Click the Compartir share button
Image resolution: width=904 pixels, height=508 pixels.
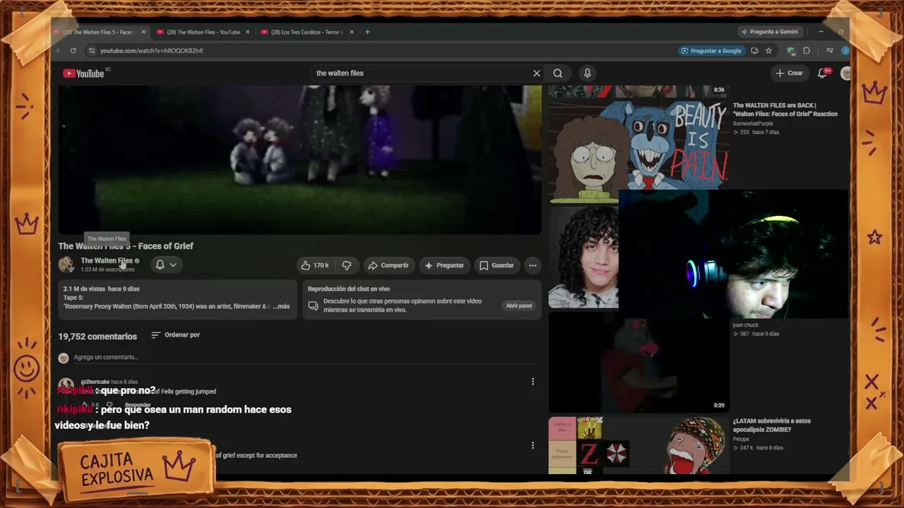[x=388, y=265]
